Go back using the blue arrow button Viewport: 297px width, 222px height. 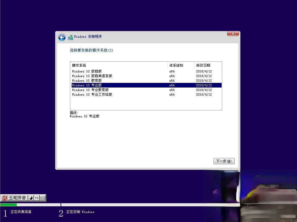(62, 37)
